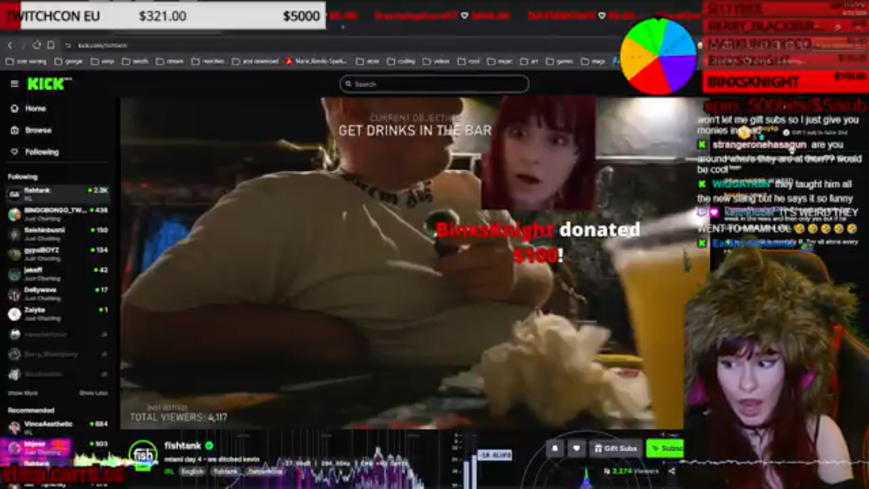Click the green Subscribe button
This screenshot has width=869, height=489.
(x=666, y=448)
